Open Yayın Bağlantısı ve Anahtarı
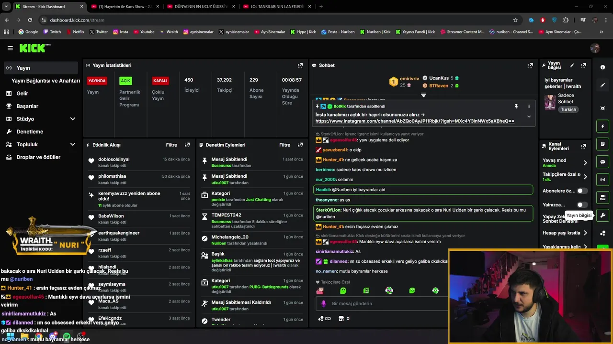The image size is (613, 344). [45, 81]
